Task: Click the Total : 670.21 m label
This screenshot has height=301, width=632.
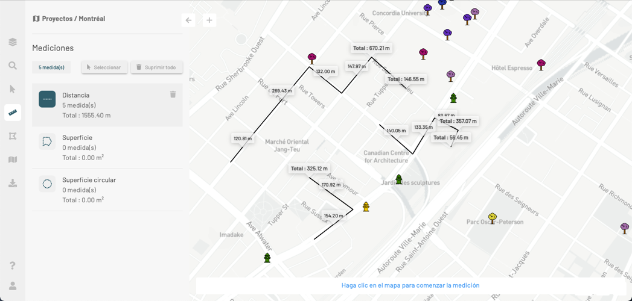Action: pyautogui.click(x=371, y=48)
